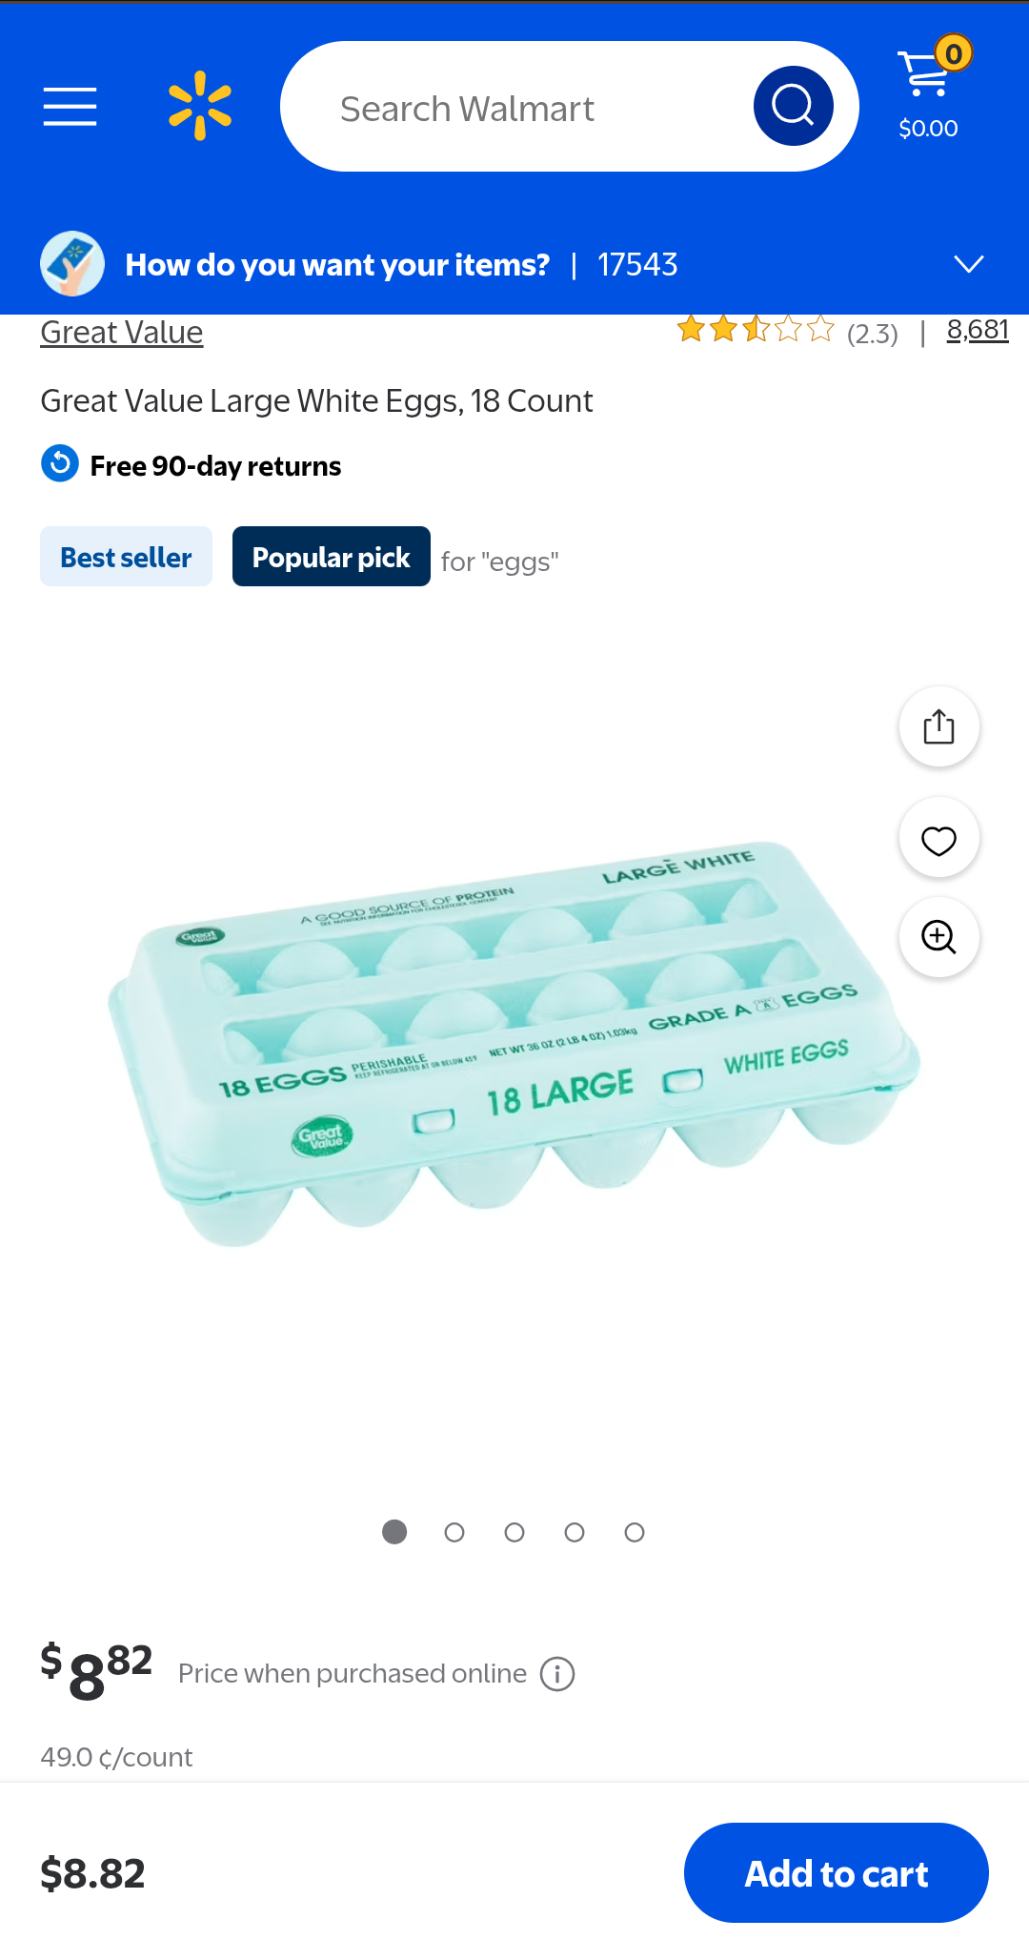This screenshot has width=1029, height=1960.
Task: View the 8,681 reviews link
Action: 978,330
